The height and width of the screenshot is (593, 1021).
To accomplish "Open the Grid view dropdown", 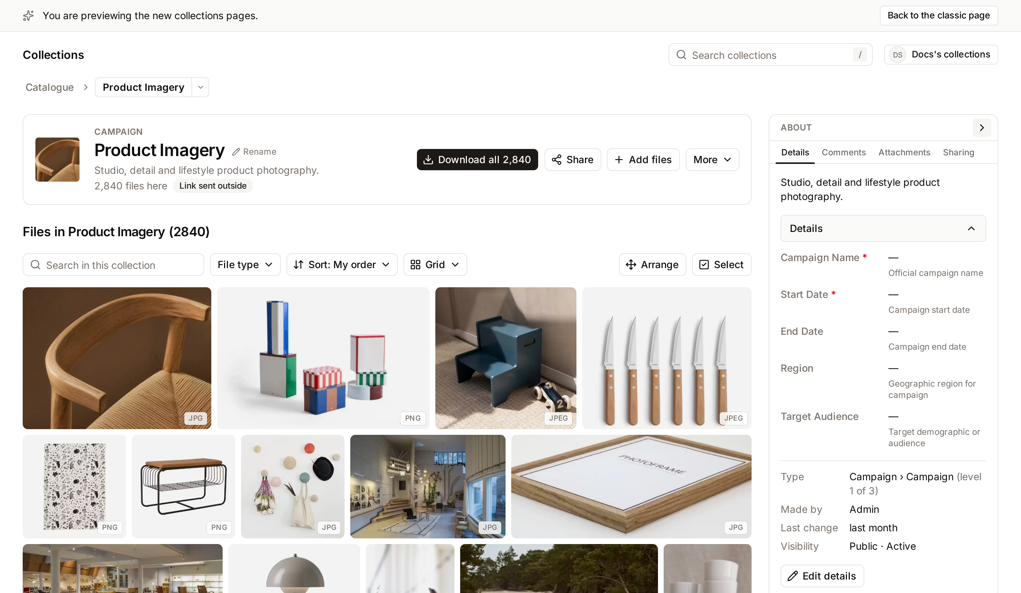I will click(x=435, y=265).
